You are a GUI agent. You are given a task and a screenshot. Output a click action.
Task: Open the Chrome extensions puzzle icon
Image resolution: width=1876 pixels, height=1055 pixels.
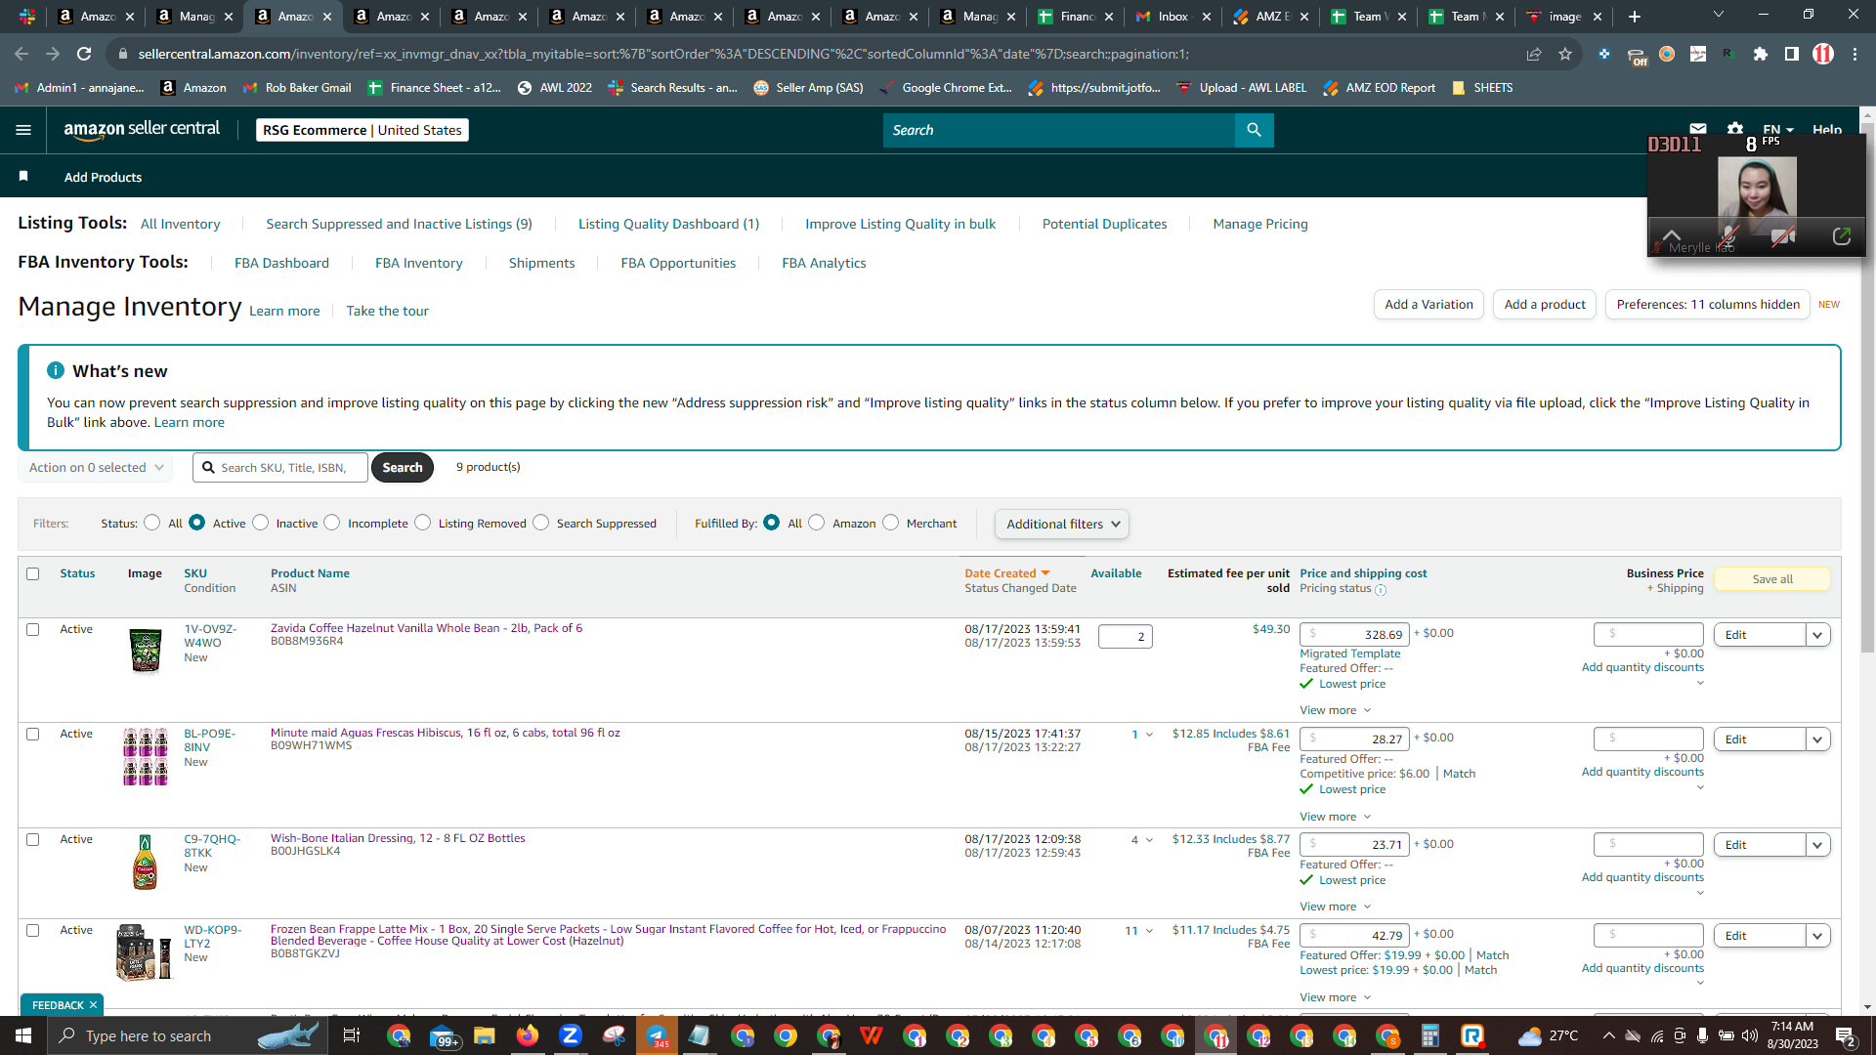tap(1761, 54)
